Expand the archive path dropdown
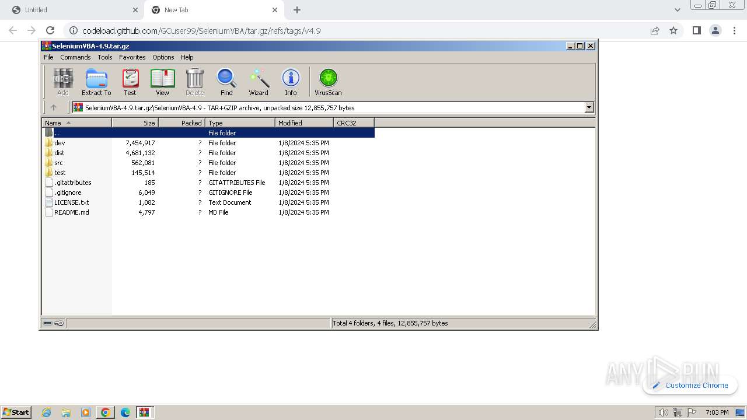The height and width of the screenshot is (420, 747). (589, 107)
